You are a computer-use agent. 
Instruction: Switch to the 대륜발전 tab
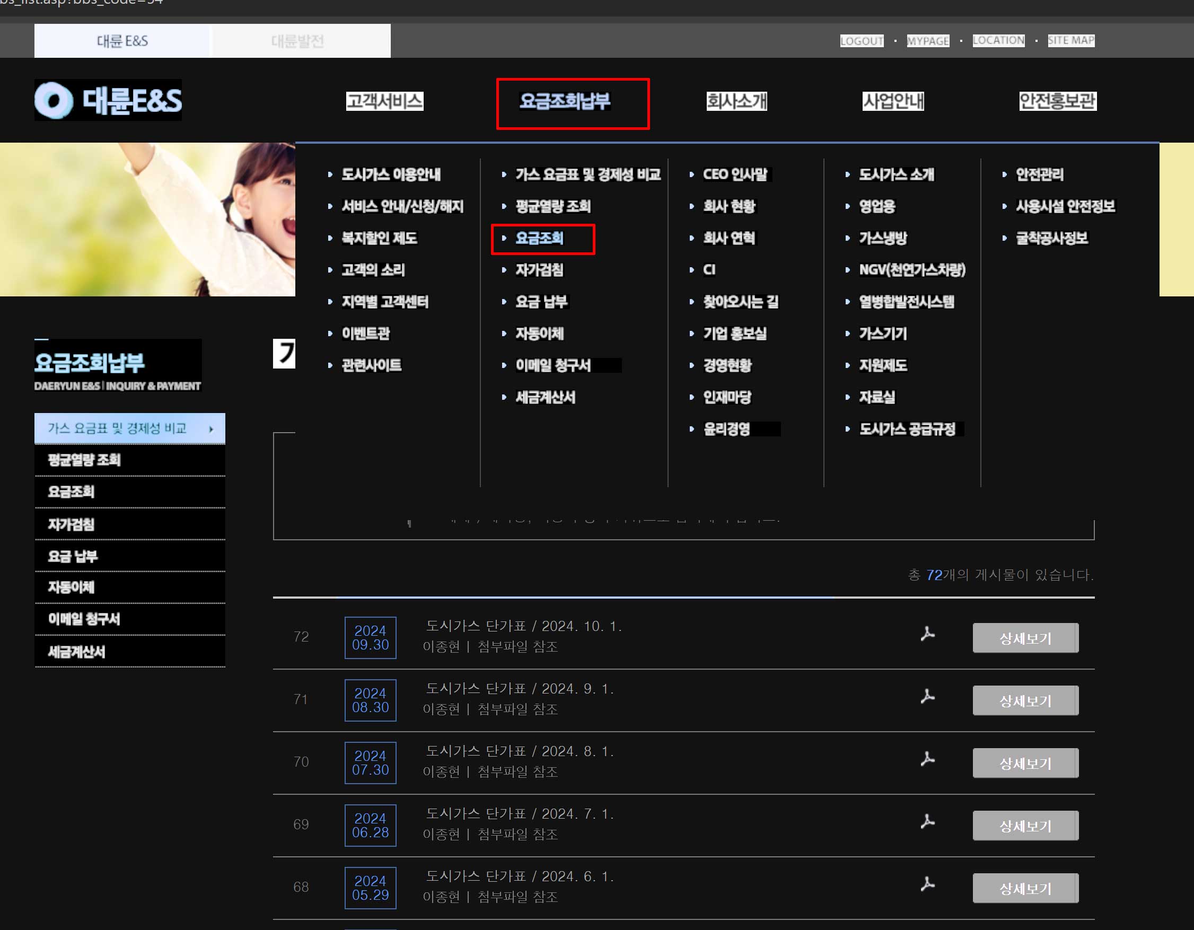click(x=298, y=41)
